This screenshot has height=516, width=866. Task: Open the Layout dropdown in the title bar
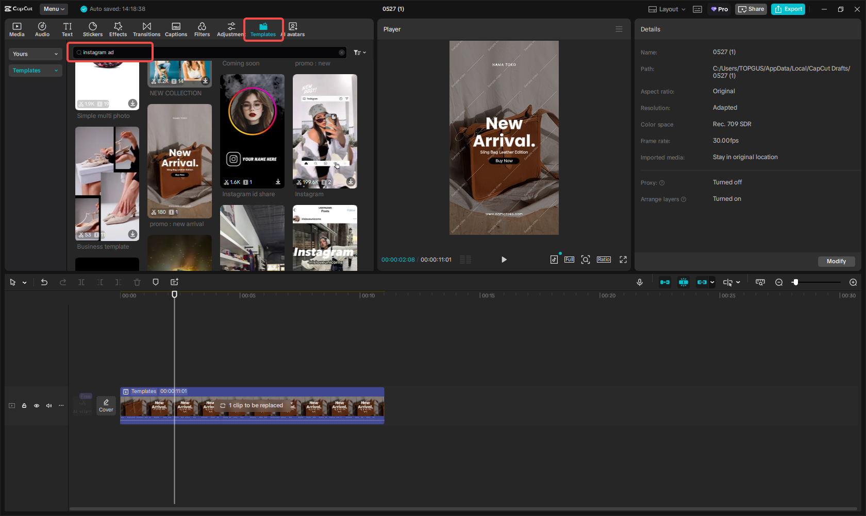(666, 9)
